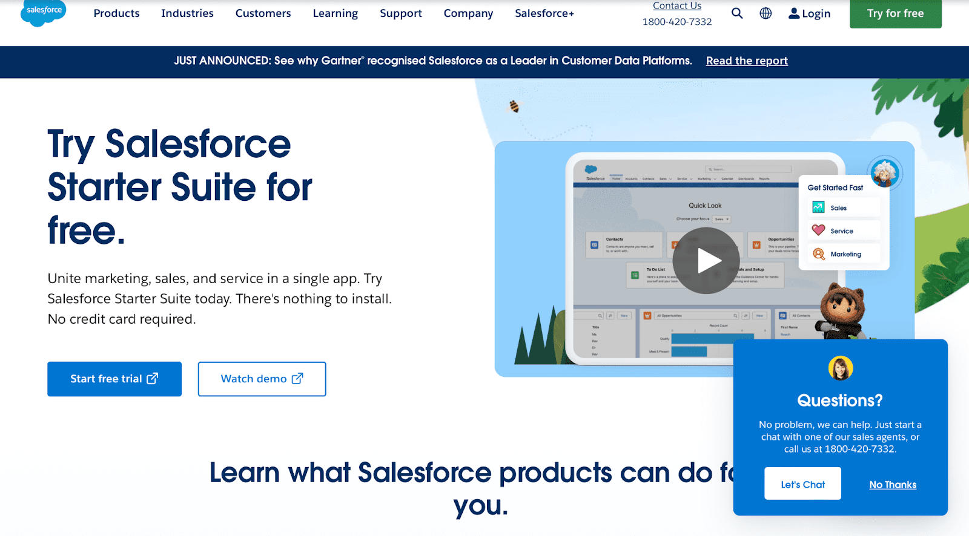Open the Learning menu

335,13
